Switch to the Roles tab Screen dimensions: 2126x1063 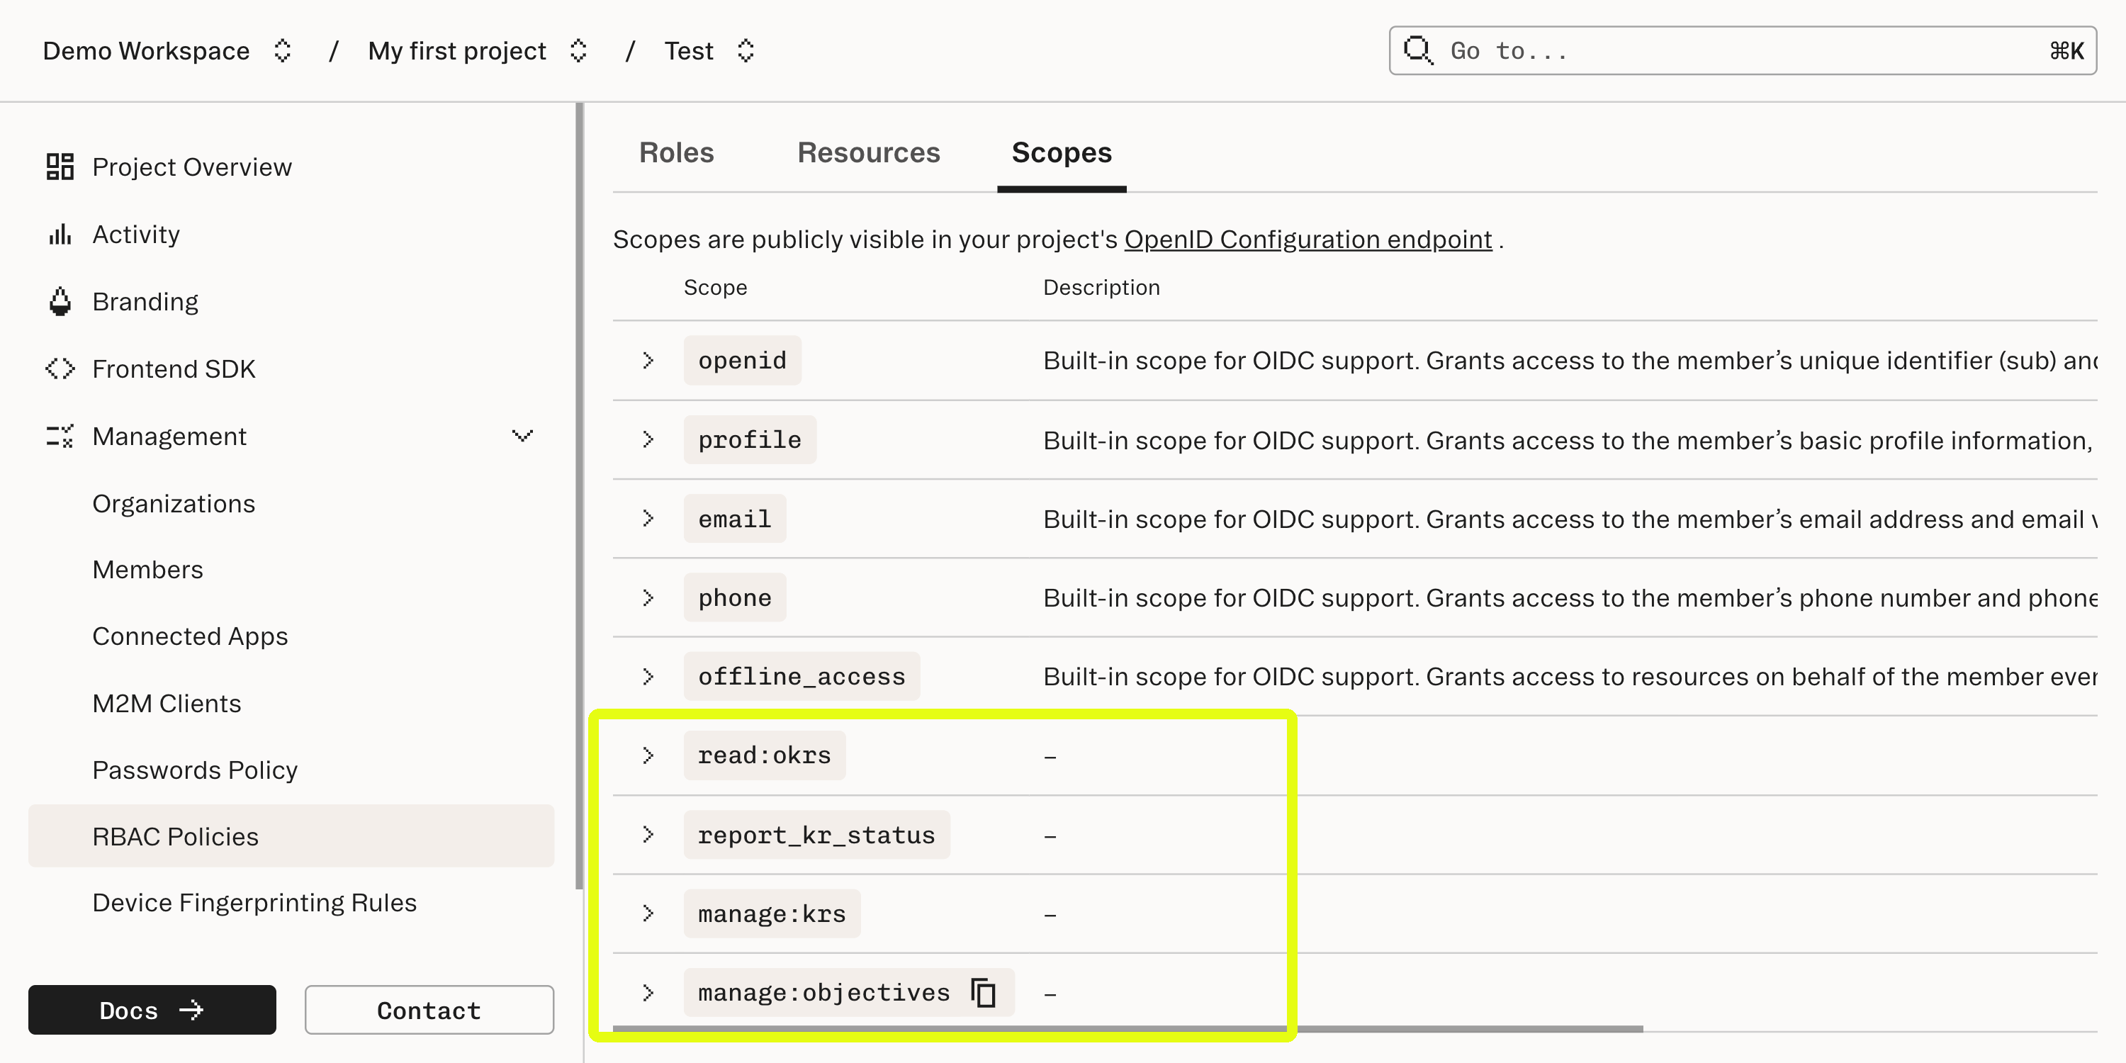coord(676,152)
